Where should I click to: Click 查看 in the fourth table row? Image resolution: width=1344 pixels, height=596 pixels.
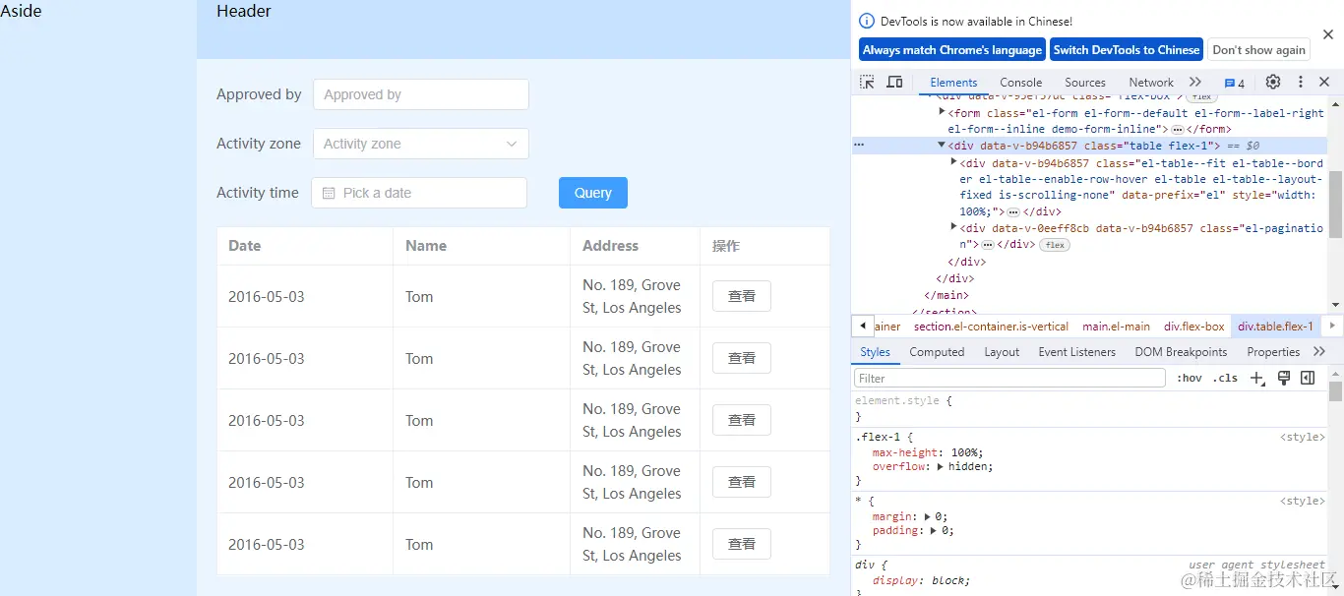pos(742,482)
